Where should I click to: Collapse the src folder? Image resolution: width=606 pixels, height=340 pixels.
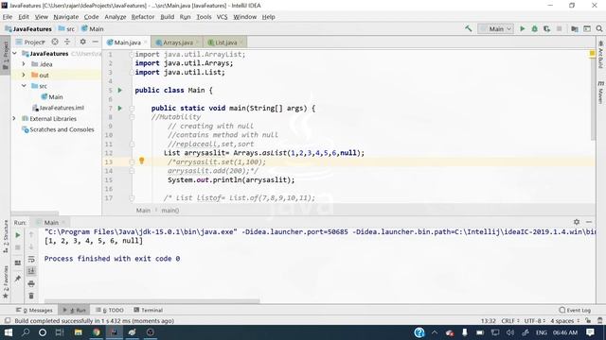(x=24, y=86)
